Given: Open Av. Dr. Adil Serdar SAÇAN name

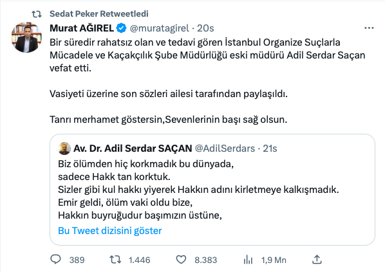Looking at the screenshot, I should click(x=133, y=149).
